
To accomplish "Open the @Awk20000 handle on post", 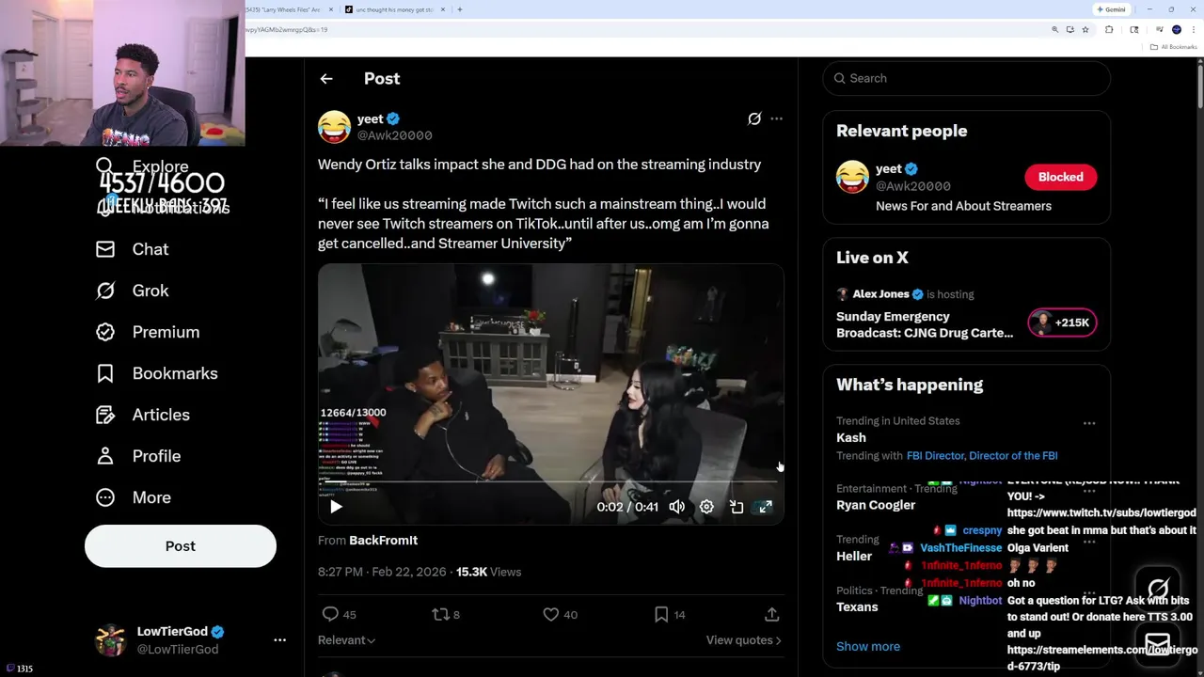I will pos(394,135).
